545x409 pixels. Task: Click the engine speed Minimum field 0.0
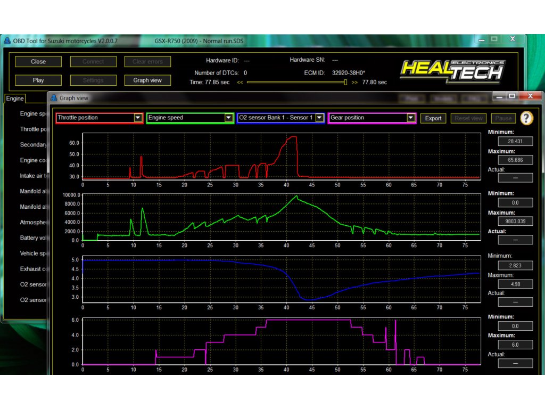tap(515, 202)
